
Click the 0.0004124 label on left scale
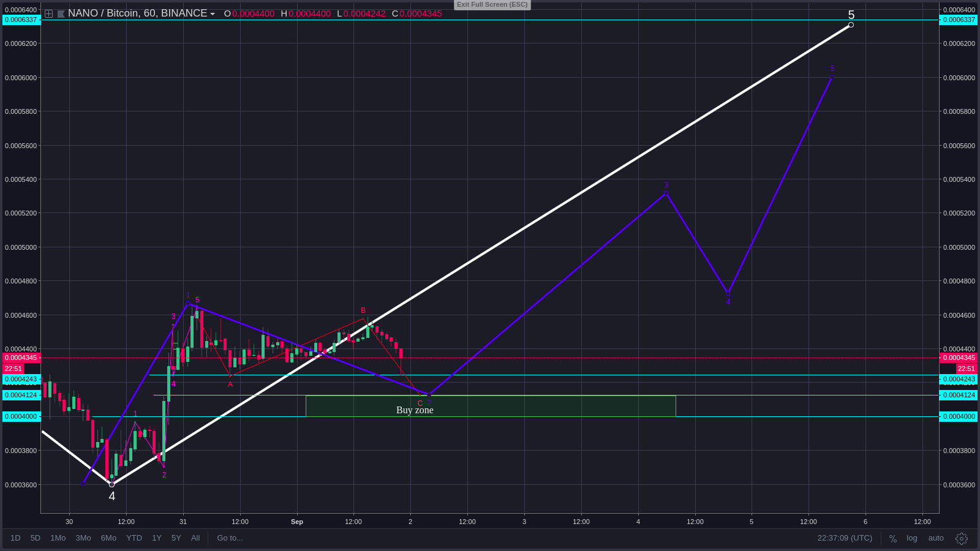(21, 395)
